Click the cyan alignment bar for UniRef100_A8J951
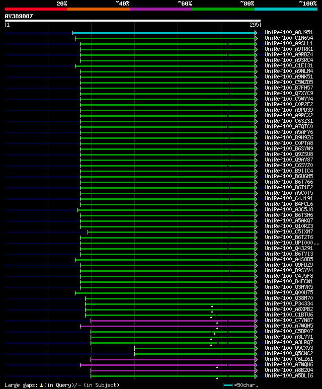This screenshot has width=322, height=389. point(164,33)
